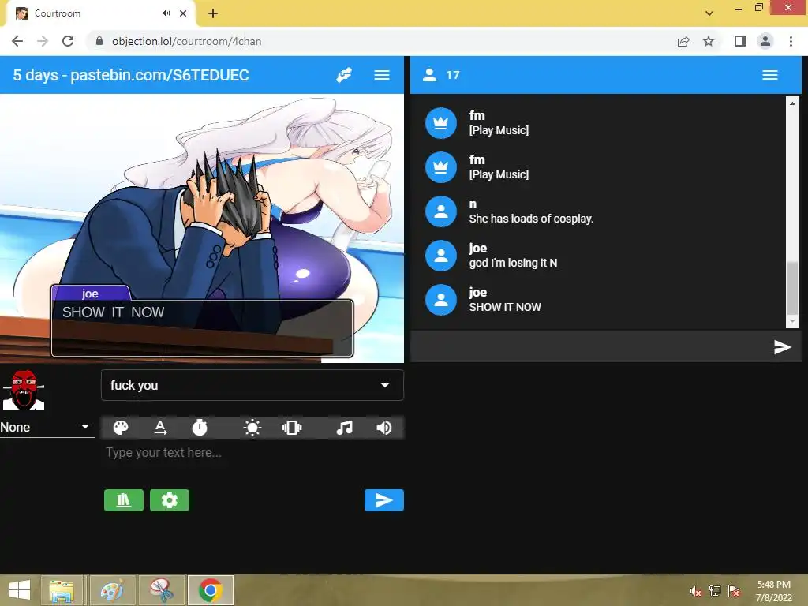
Task: Go forward with browser forward arrow
Action: 43,41
